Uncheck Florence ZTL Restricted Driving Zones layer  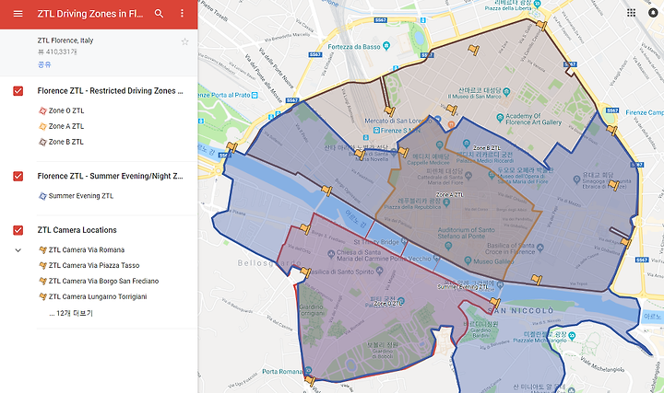coord(18,91)
